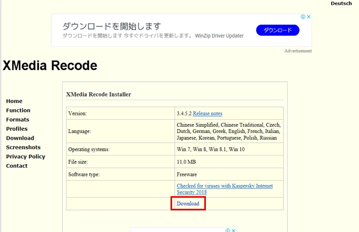Select the 11.0 MB file size value

point(186,162)
